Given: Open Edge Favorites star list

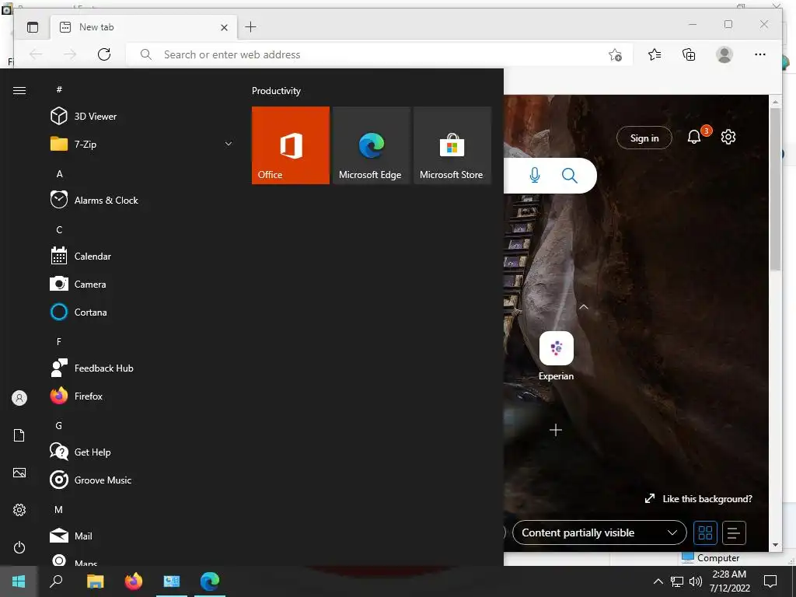Looking at the screenshot, I should [655, 54].
